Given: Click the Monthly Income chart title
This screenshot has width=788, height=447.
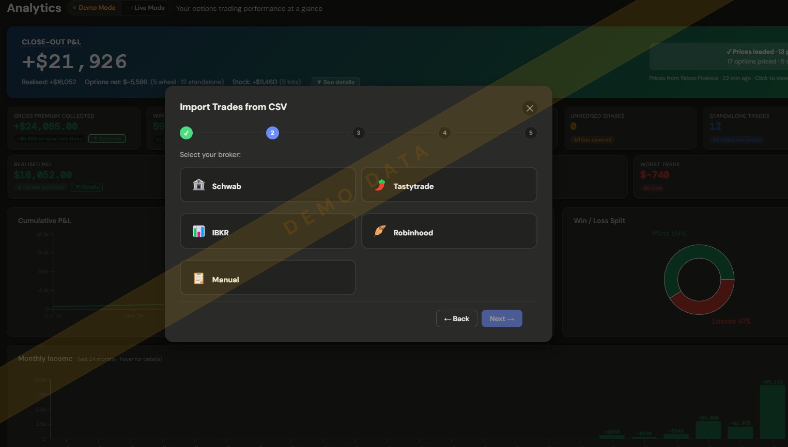Looking at the screenshot, I should coord(45,358).
